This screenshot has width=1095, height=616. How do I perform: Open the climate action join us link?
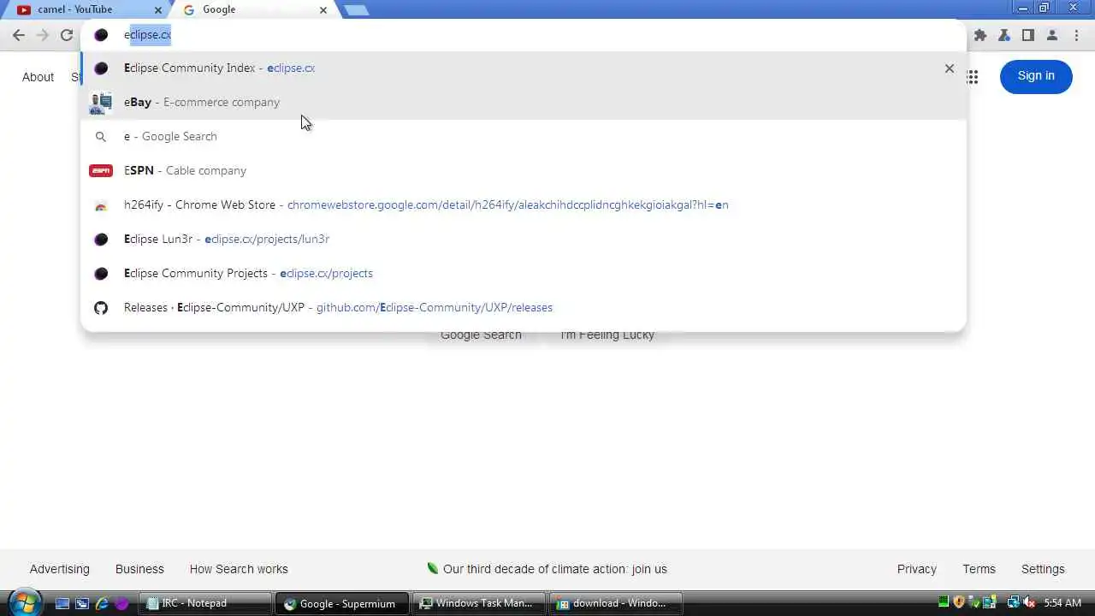pos(547,569)
